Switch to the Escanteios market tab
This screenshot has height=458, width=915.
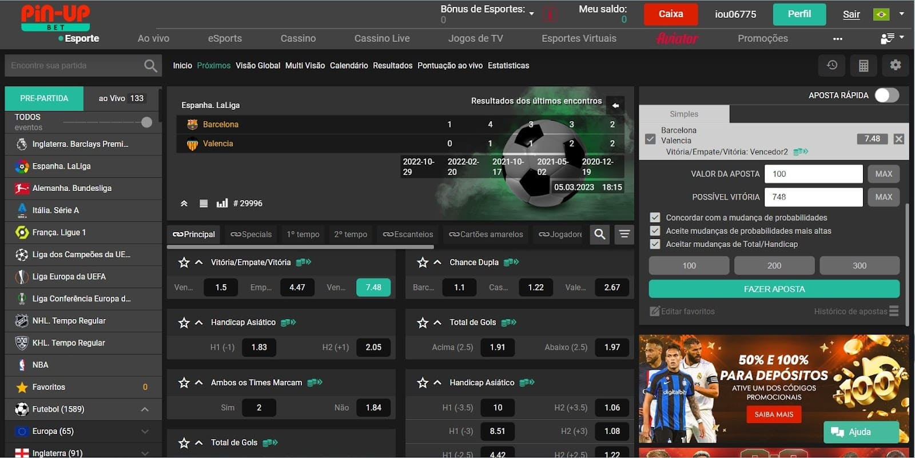pos(408,234)
